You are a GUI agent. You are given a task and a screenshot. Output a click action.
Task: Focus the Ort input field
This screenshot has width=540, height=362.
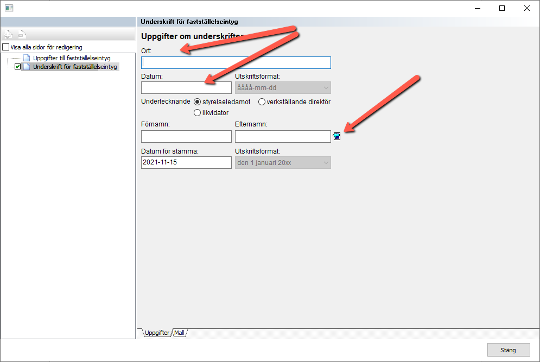236,63
